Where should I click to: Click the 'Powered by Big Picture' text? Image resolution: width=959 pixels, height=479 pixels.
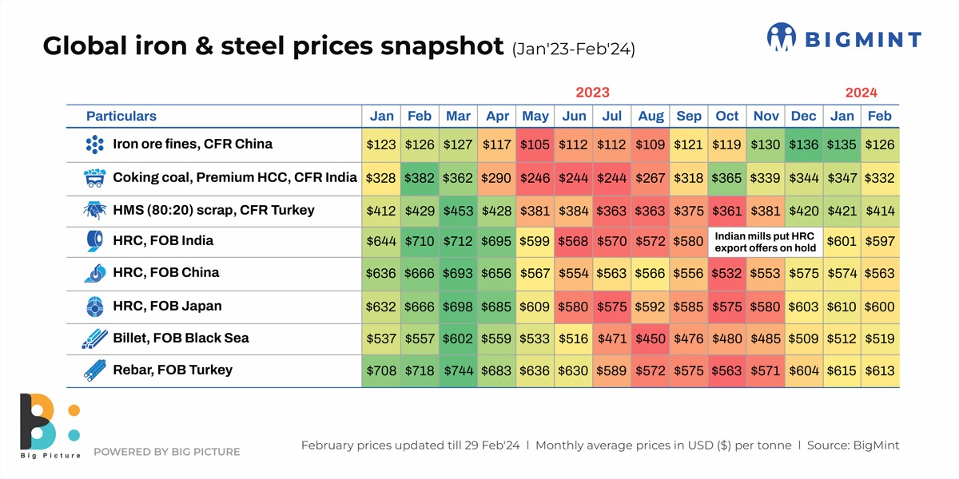167,452
